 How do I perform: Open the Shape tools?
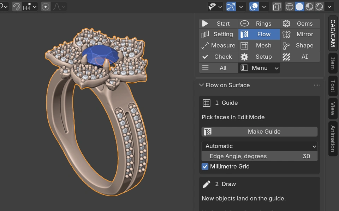click(300, 45)
